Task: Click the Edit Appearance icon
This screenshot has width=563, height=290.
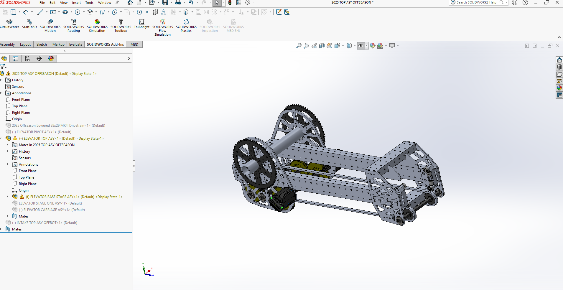Action: point(373,46)
